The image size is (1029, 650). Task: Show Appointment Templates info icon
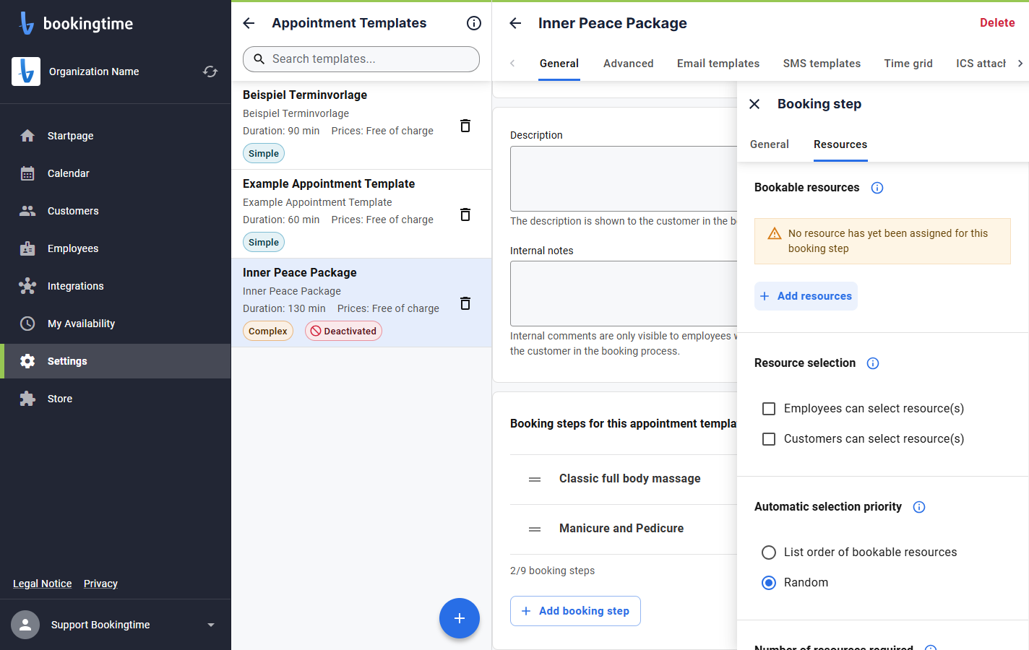[x=474, y=23]
